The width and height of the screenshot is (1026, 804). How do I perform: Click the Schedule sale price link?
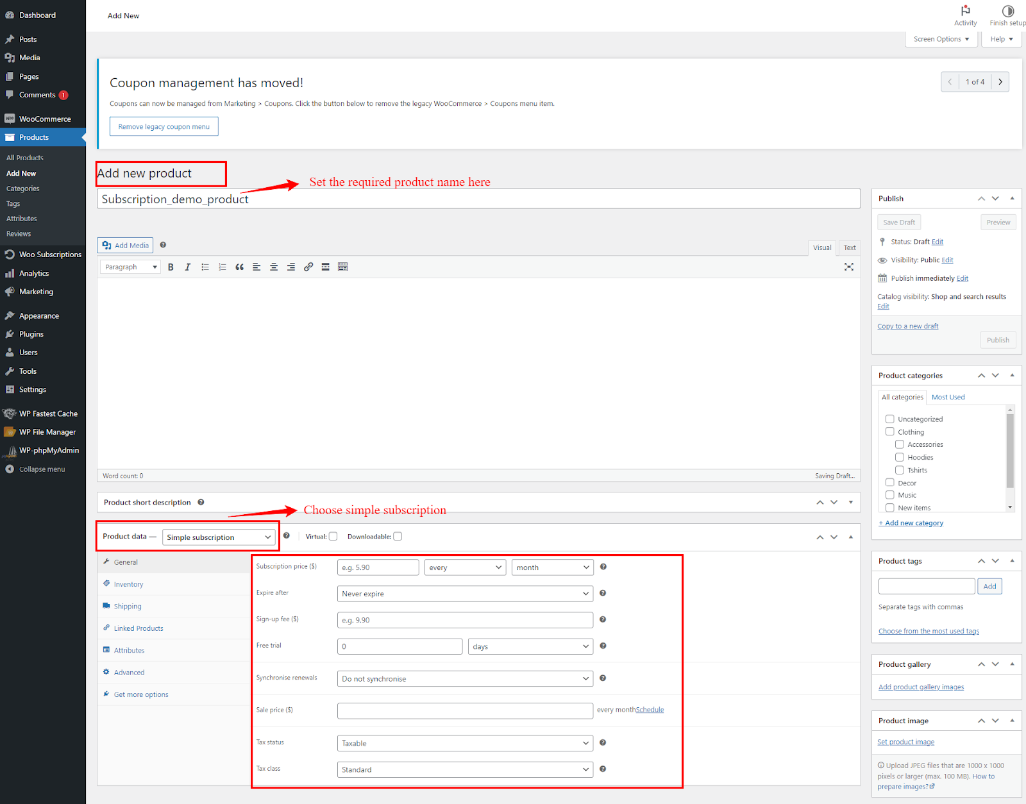coord(650,710)
